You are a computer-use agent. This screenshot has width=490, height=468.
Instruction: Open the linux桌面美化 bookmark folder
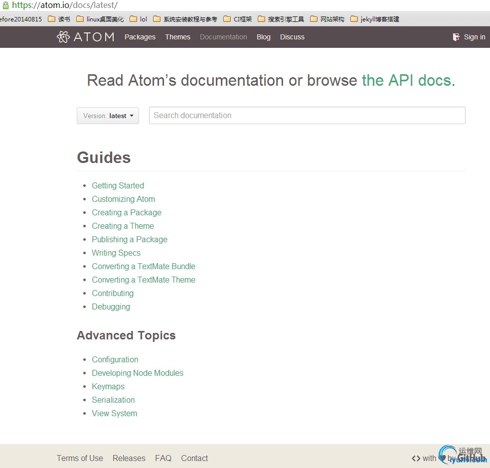click(x=100, y=19)
